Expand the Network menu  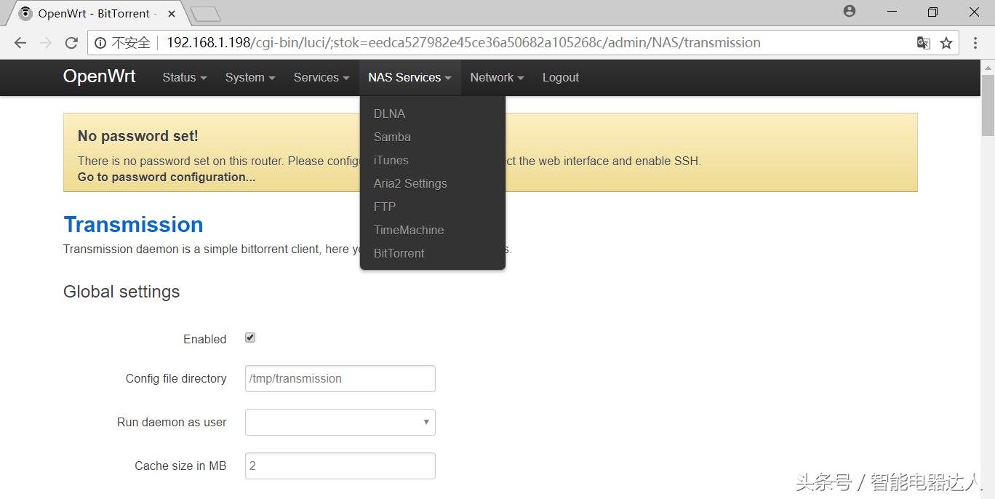point(497,77)
